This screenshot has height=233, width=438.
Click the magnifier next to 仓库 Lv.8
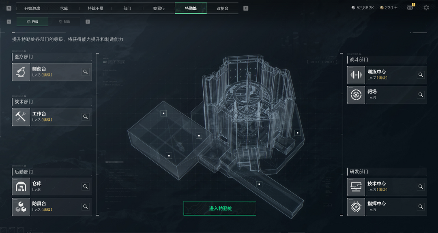tap(85, 186)
